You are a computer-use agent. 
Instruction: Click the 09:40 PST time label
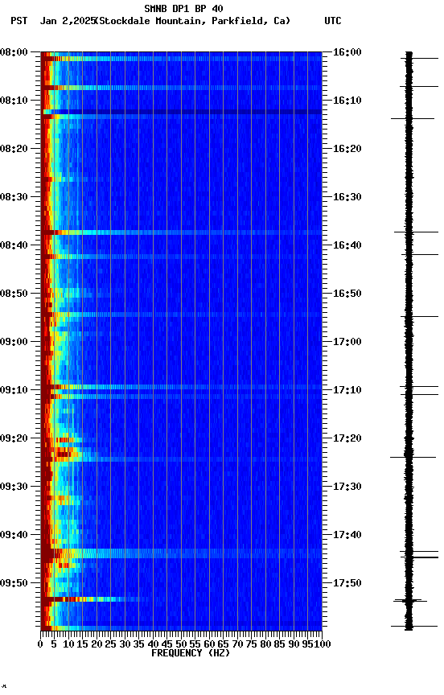coord(14,535)
